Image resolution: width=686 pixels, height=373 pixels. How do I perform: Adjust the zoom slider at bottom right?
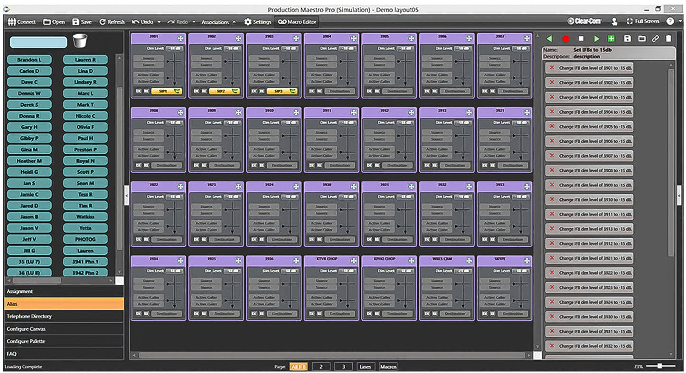click(x=660, y=366)
